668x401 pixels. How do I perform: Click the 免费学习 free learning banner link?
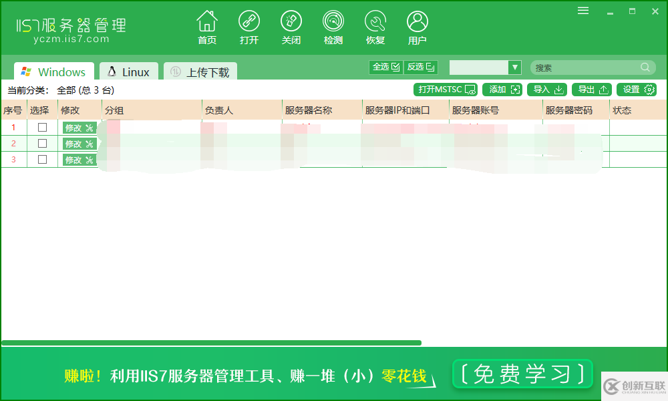pyautogui.click(x=522, y=373)
